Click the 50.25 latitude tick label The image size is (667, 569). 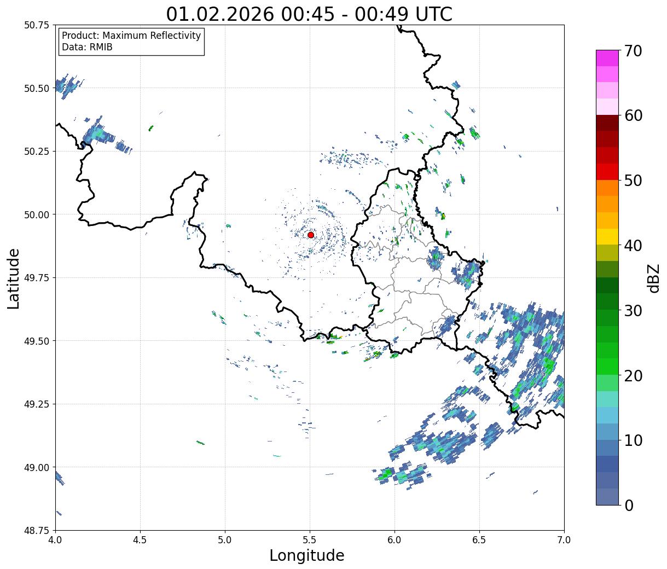point(37,152)
